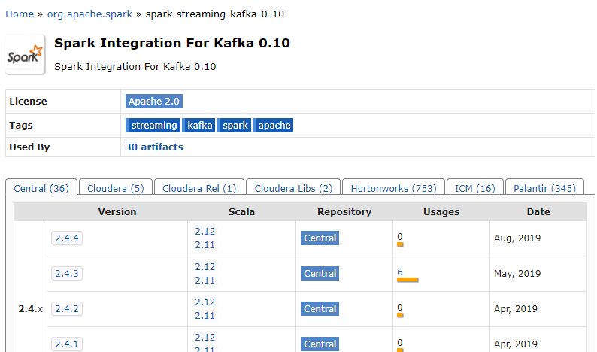Click the Version column header
This screenshot has width=597, height=352.
[x=117, y=212]
